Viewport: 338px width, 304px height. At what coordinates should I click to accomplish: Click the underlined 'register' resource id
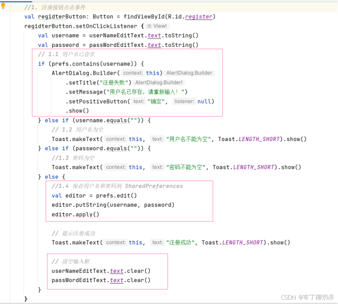tap(198, 17)
